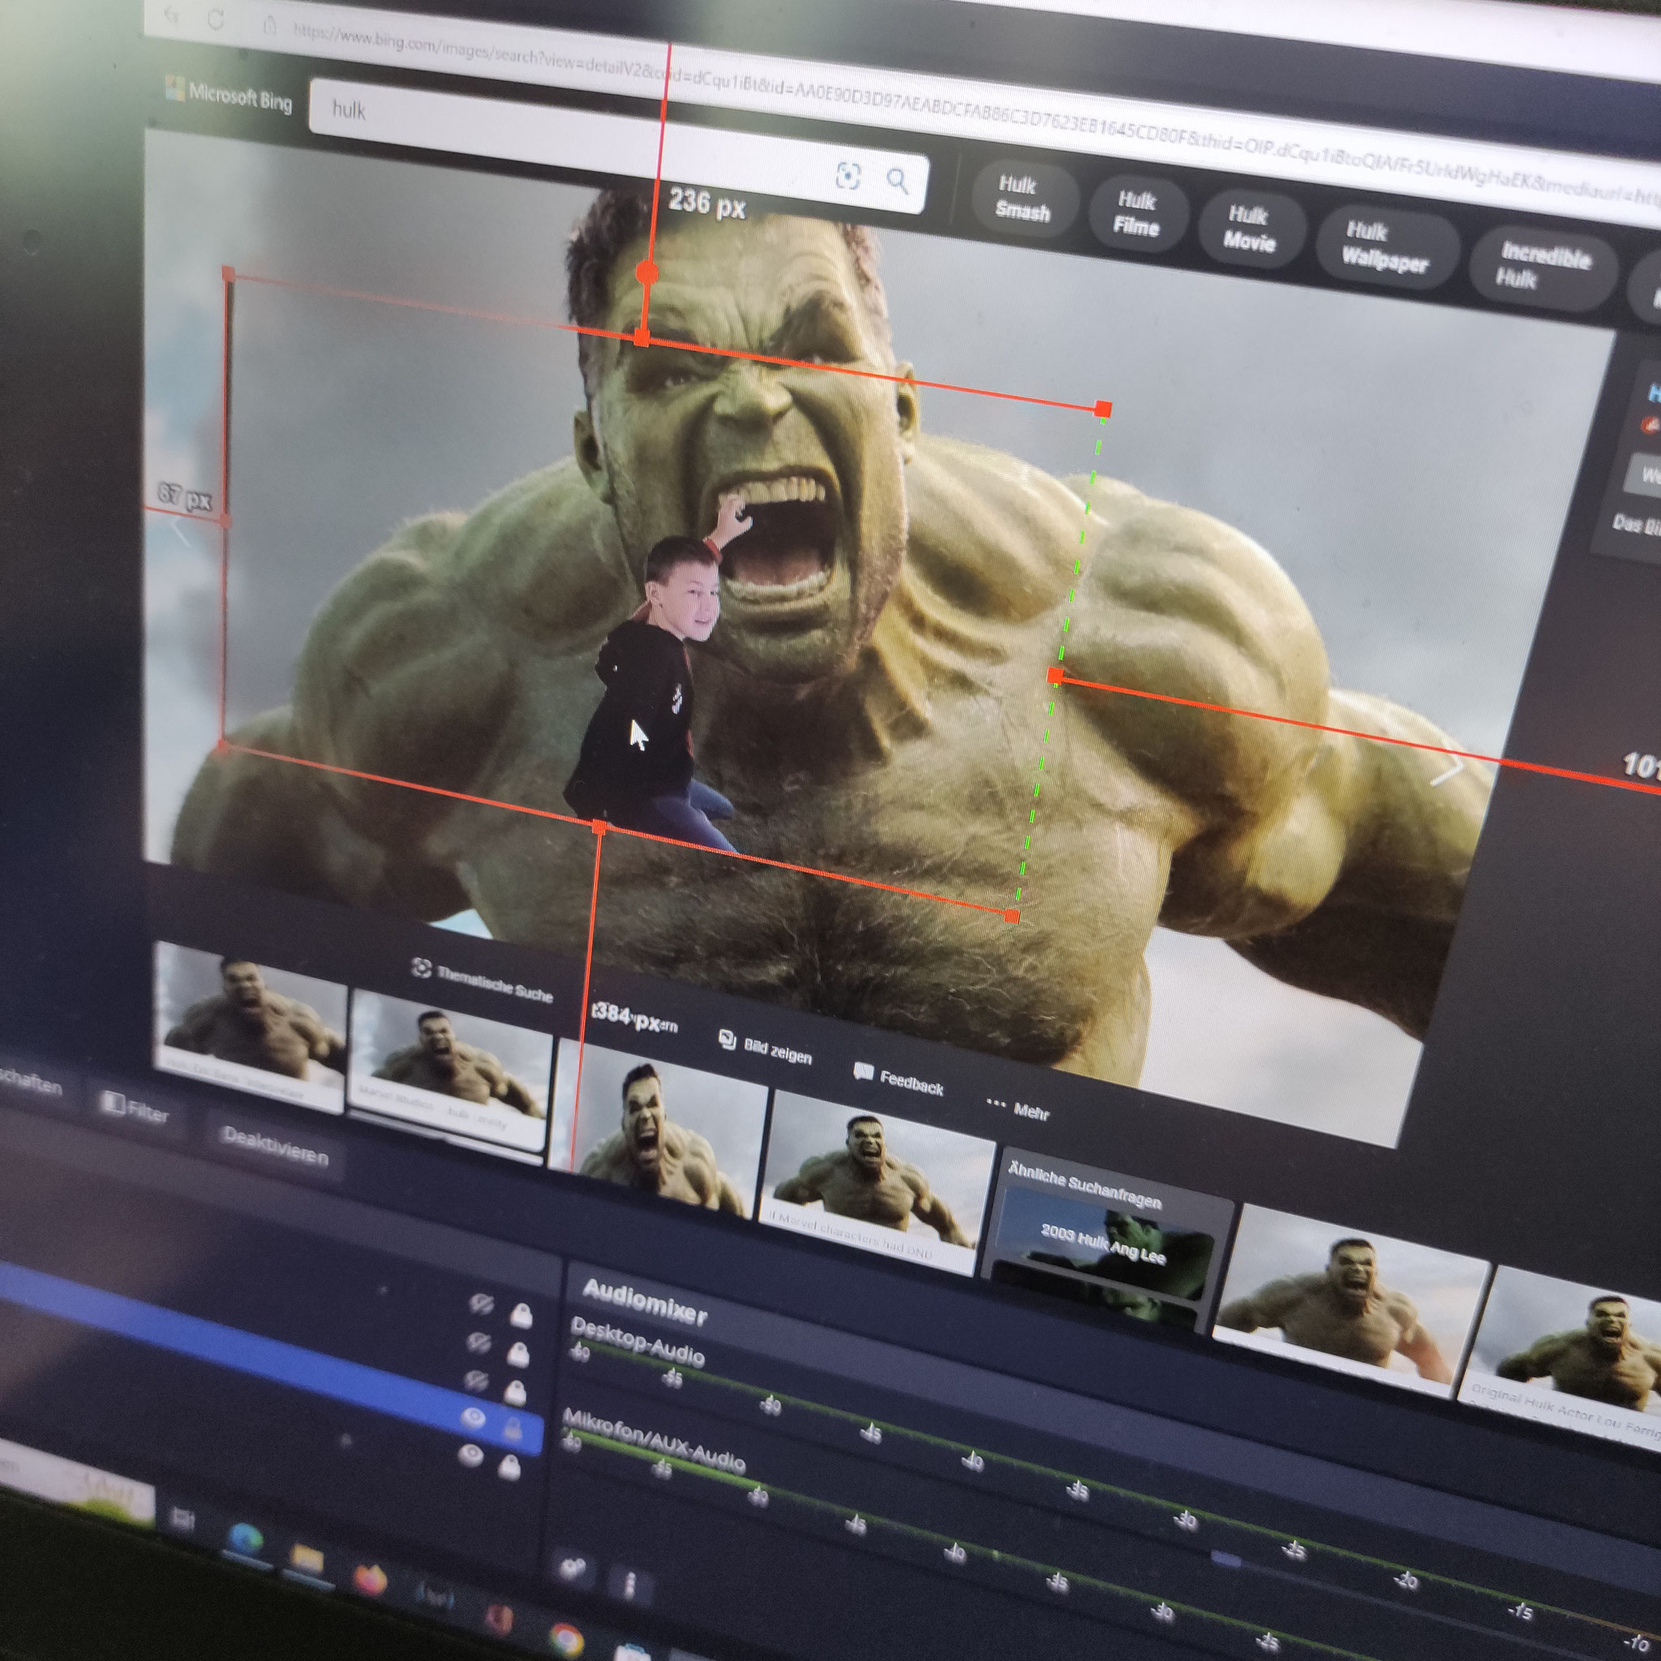Viewport: 1661px width, 1661px height.
Task: Open the Hulk thumbnail right of Ähnliche Suchanfragen
Action: tap(1350, 1300)
